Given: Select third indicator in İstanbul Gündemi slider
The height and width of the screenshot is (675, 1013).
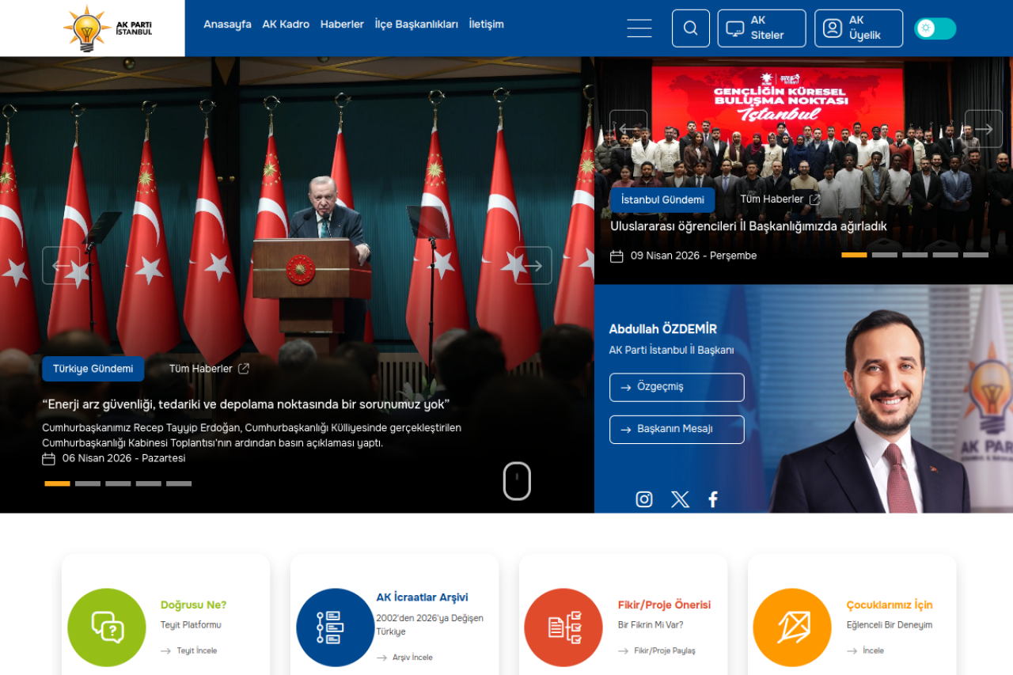Looking at the screenshot, I should tap(915, 255).
